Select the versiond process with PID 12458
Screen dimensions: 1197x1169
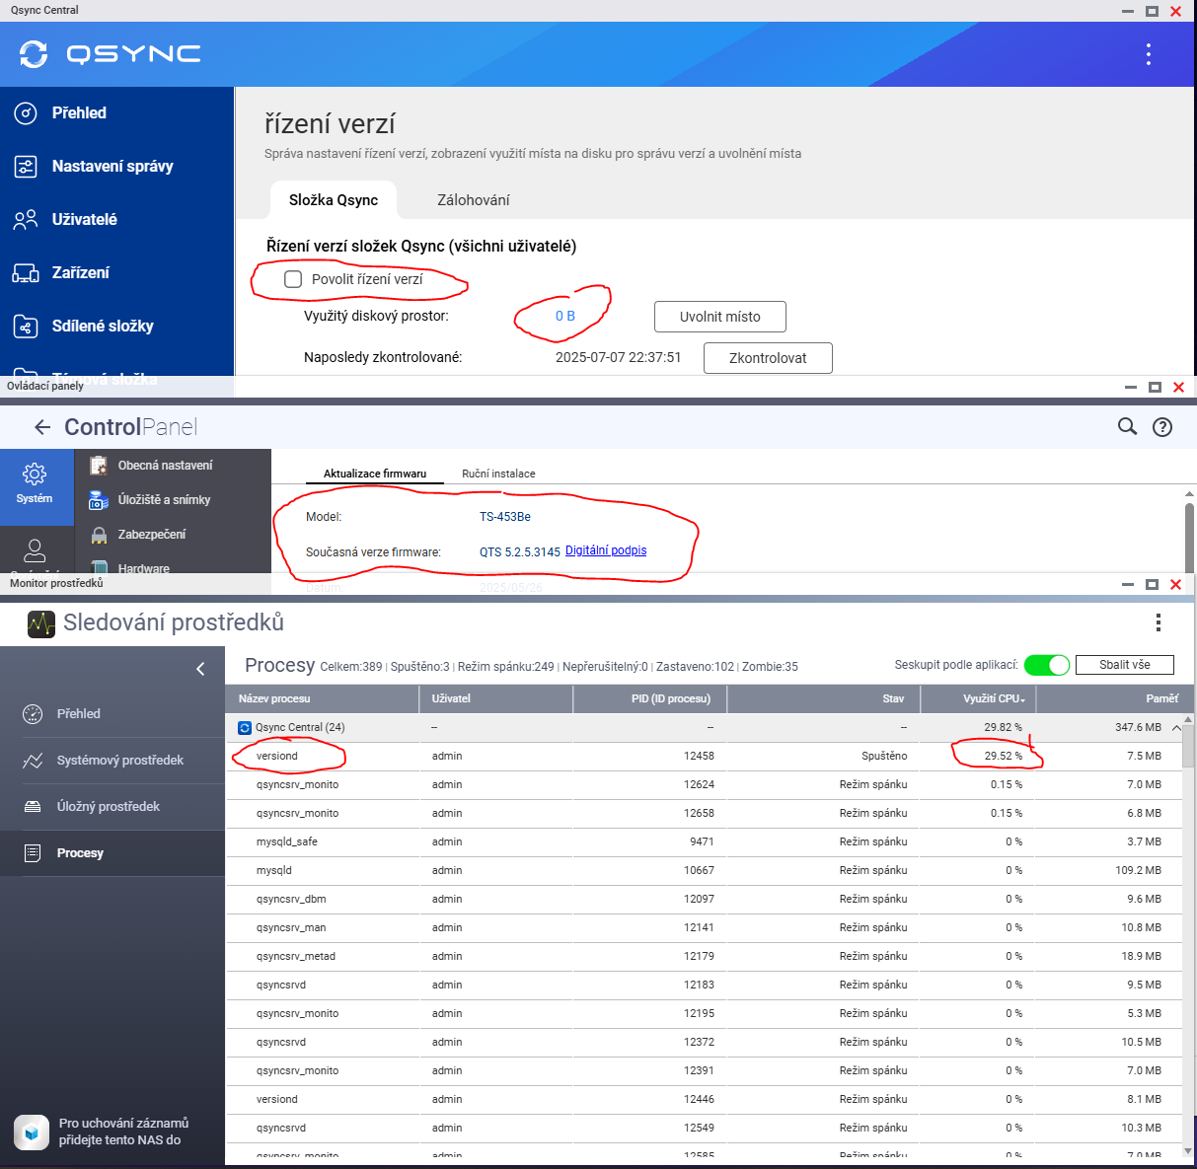coord(704,757)
